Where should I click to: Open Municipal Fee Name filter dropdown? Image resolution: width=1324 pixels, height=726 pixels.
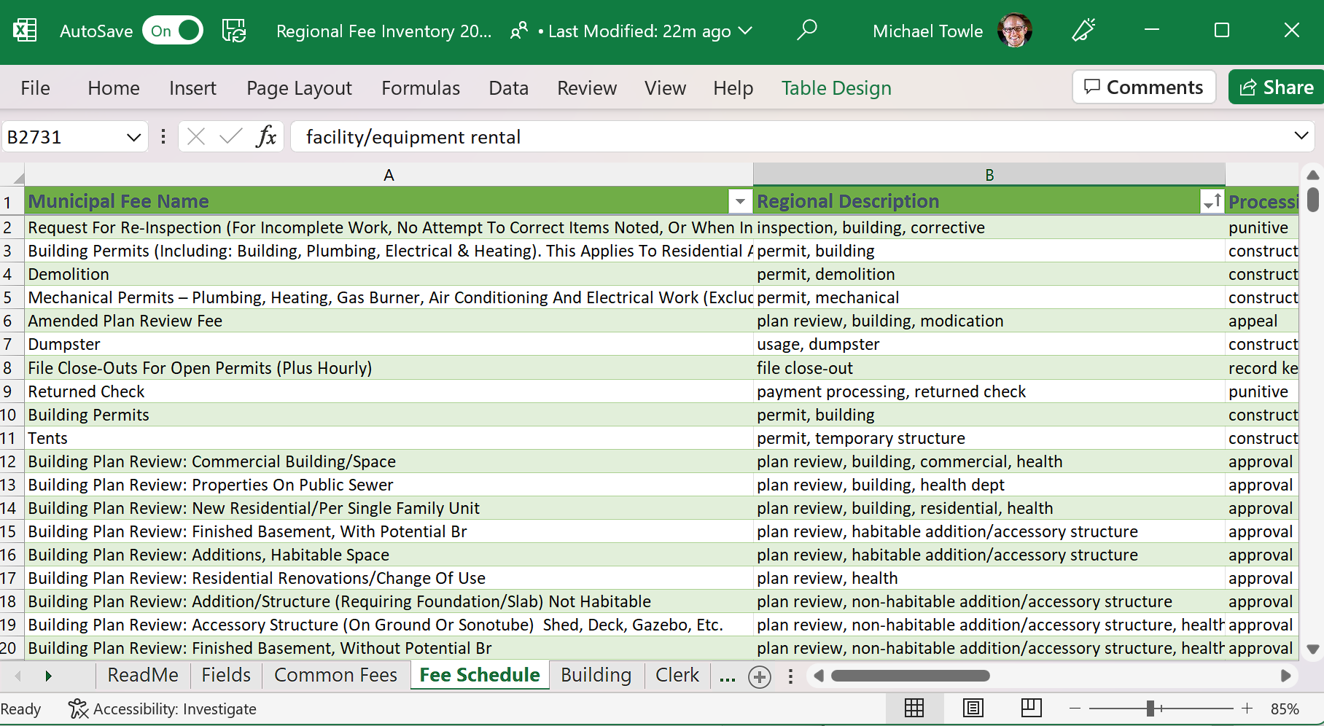click(x=740, y=201)
